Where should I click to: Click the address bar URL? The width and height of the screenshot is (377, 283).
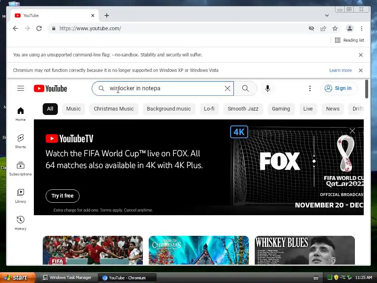pyautogui.click(x=90, y=28)
